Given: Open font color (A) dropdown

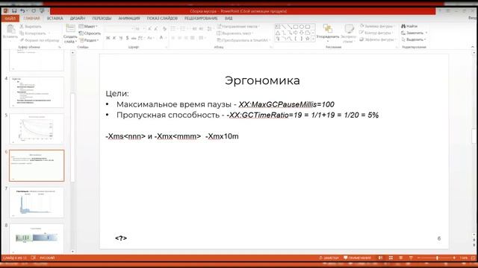Looking at the screenshot, I should [166, 38].
